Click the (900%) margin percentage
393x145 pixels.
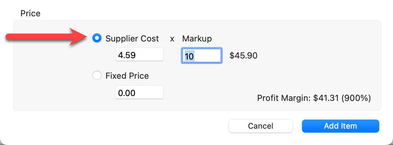[x=356, y=98]
